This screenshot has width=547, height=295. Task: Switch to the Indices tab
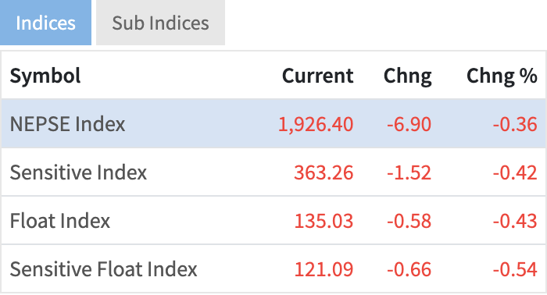[45, 23]
